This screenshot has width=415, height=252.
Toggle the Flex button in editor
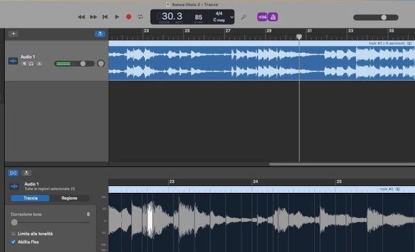(x=13, y=173)
